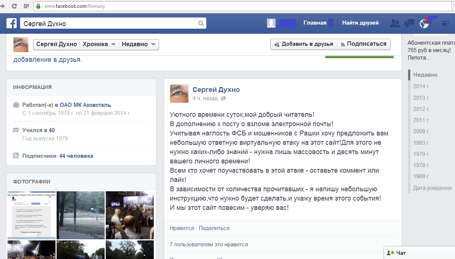Image resolution: width=455 pixels, height=259 pixels.
Task: Open the friend requests icon
Action: tap(395, 23)
